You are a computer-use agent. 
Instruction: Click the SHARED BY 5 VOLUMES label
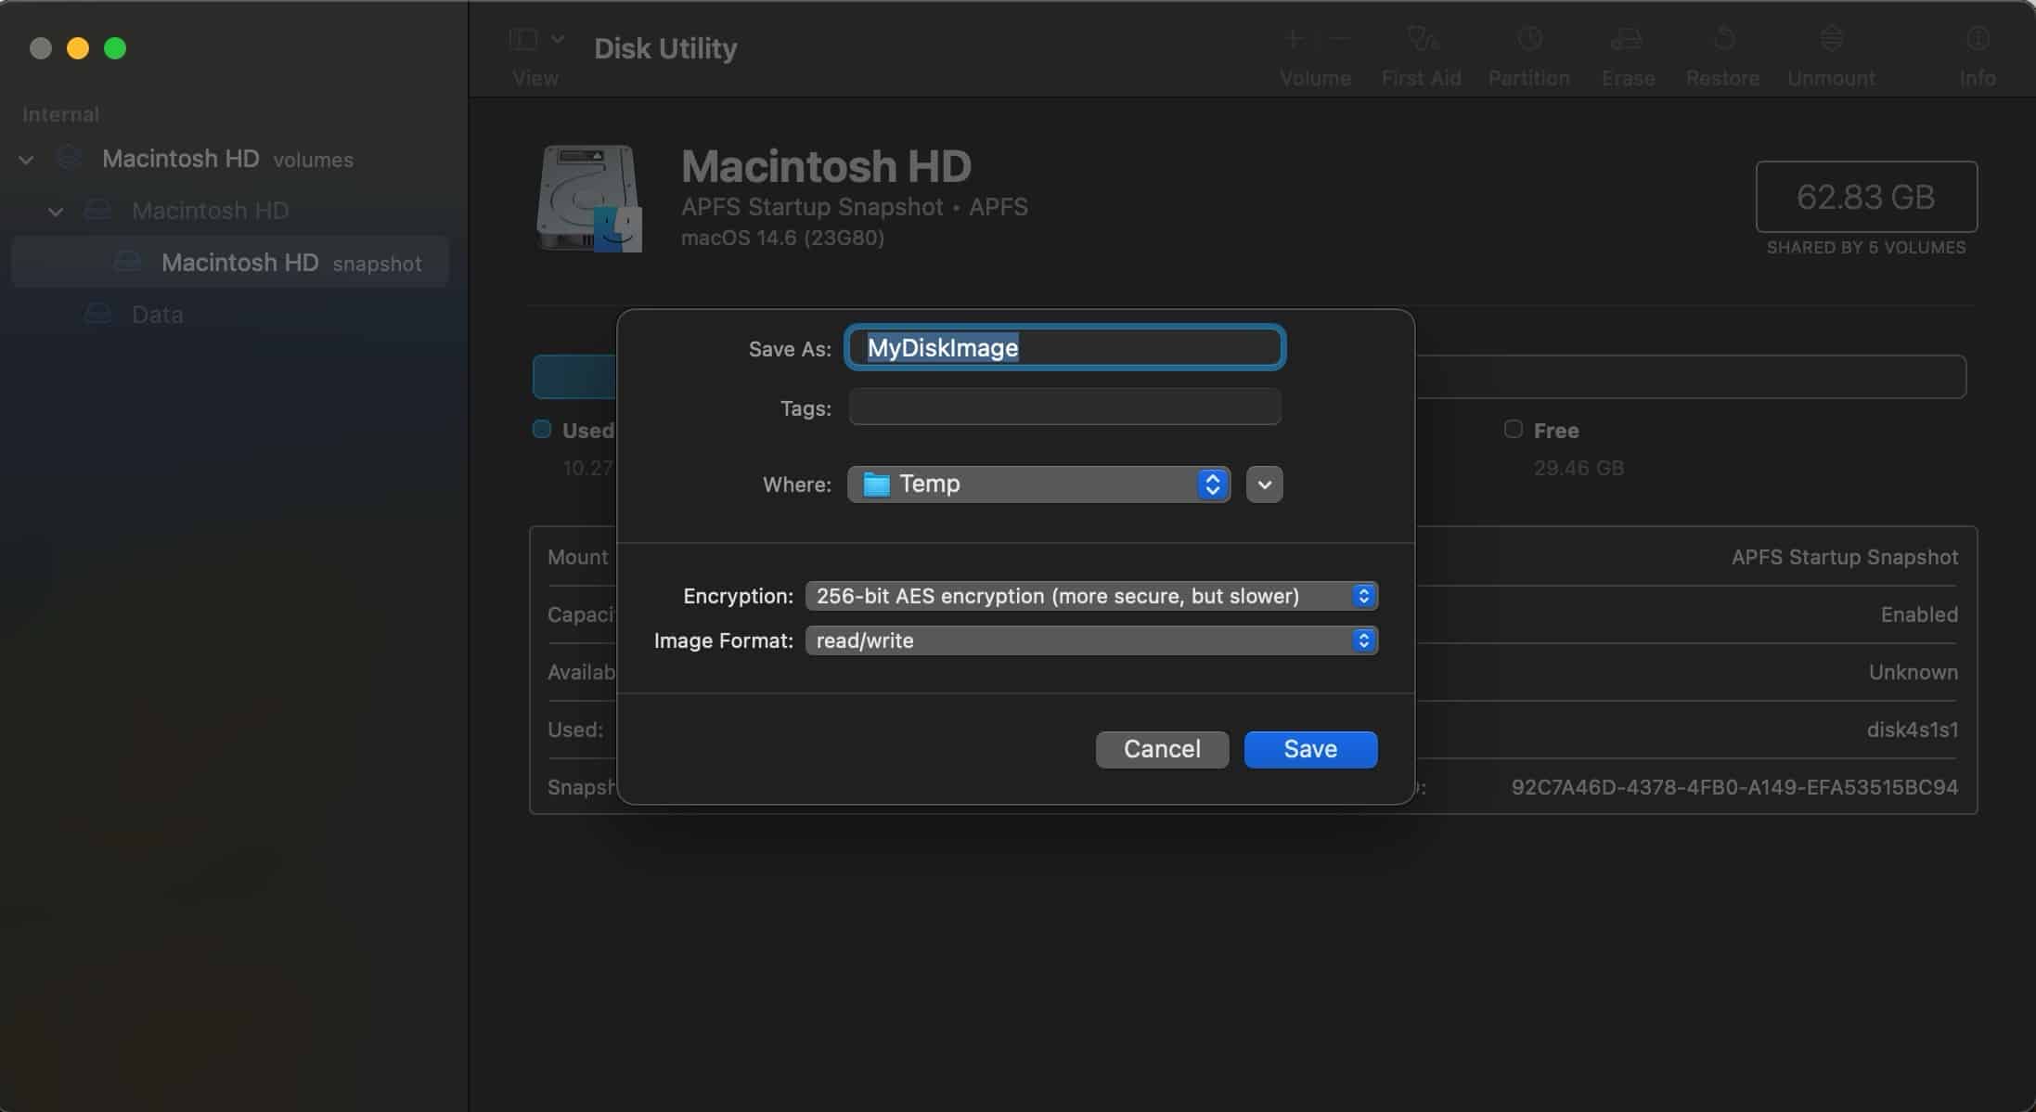(1866, 248)
